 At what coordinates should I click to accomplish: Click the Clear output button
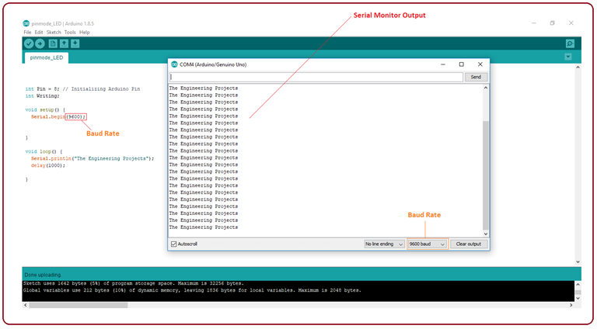468,244
